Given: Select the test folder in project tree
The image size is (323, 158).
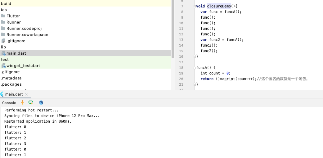Looking at the screenshot, I should tap(85, 59).
